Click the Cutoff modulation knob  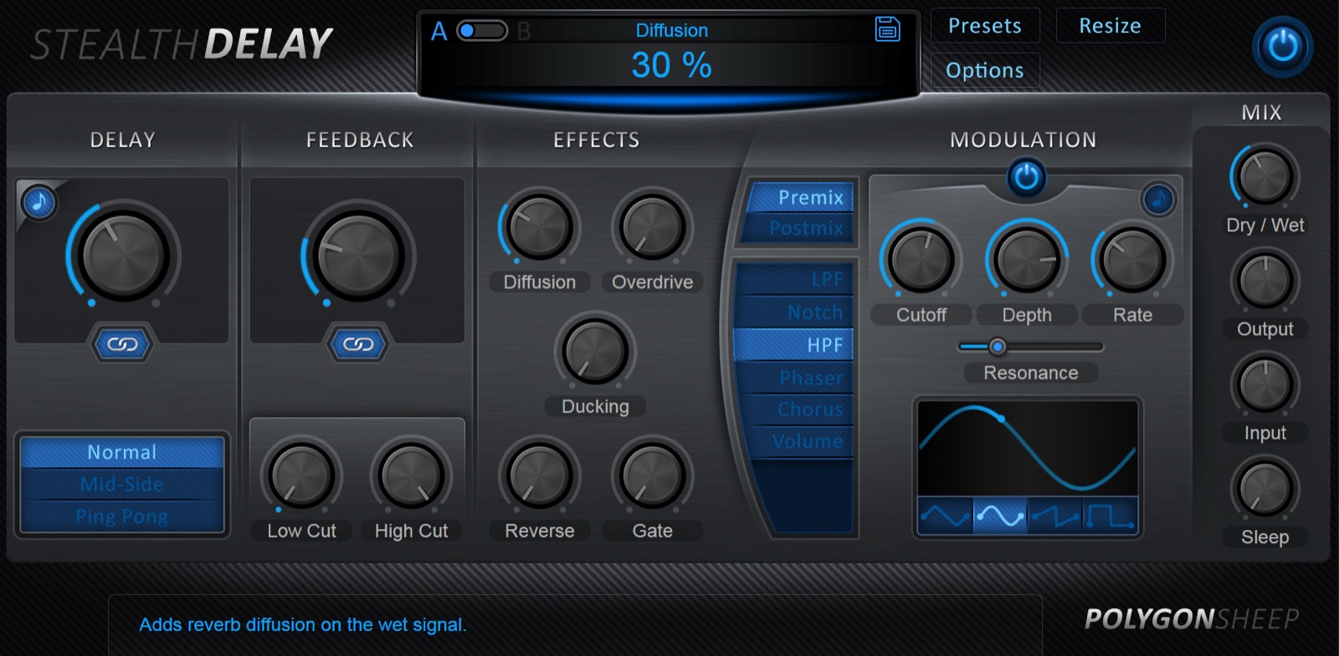point(921,259)
